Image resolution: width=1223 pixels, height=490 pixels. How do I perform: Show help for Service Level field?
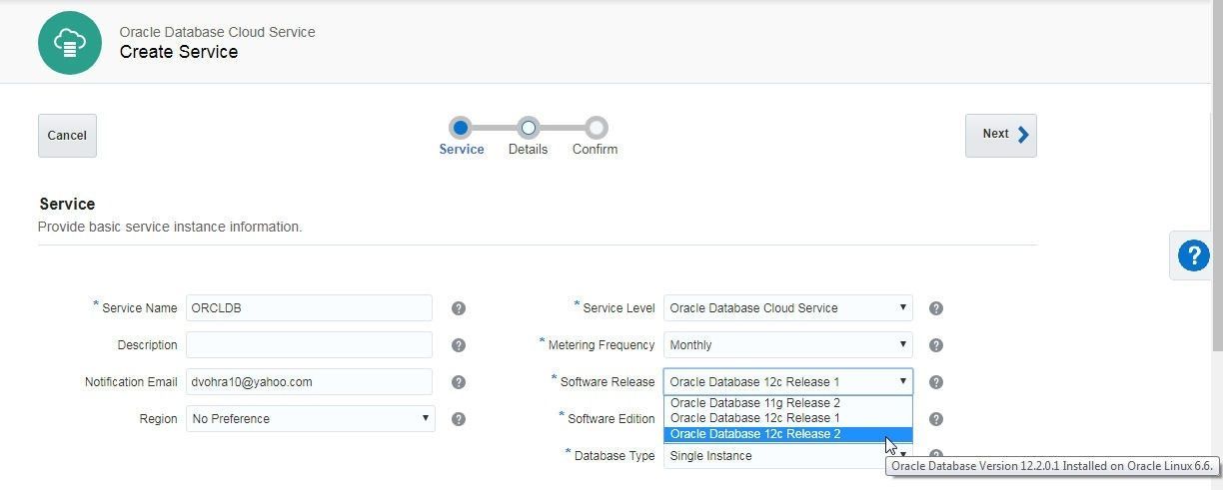[936, 308]
